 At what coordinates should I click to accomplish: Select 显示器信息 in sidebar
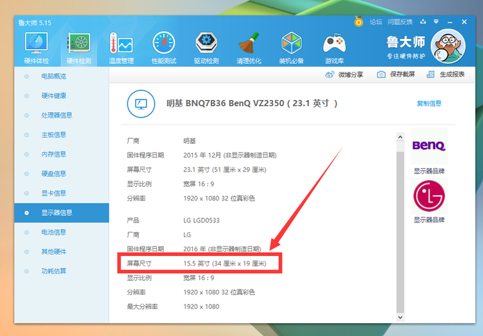point(62,212)
